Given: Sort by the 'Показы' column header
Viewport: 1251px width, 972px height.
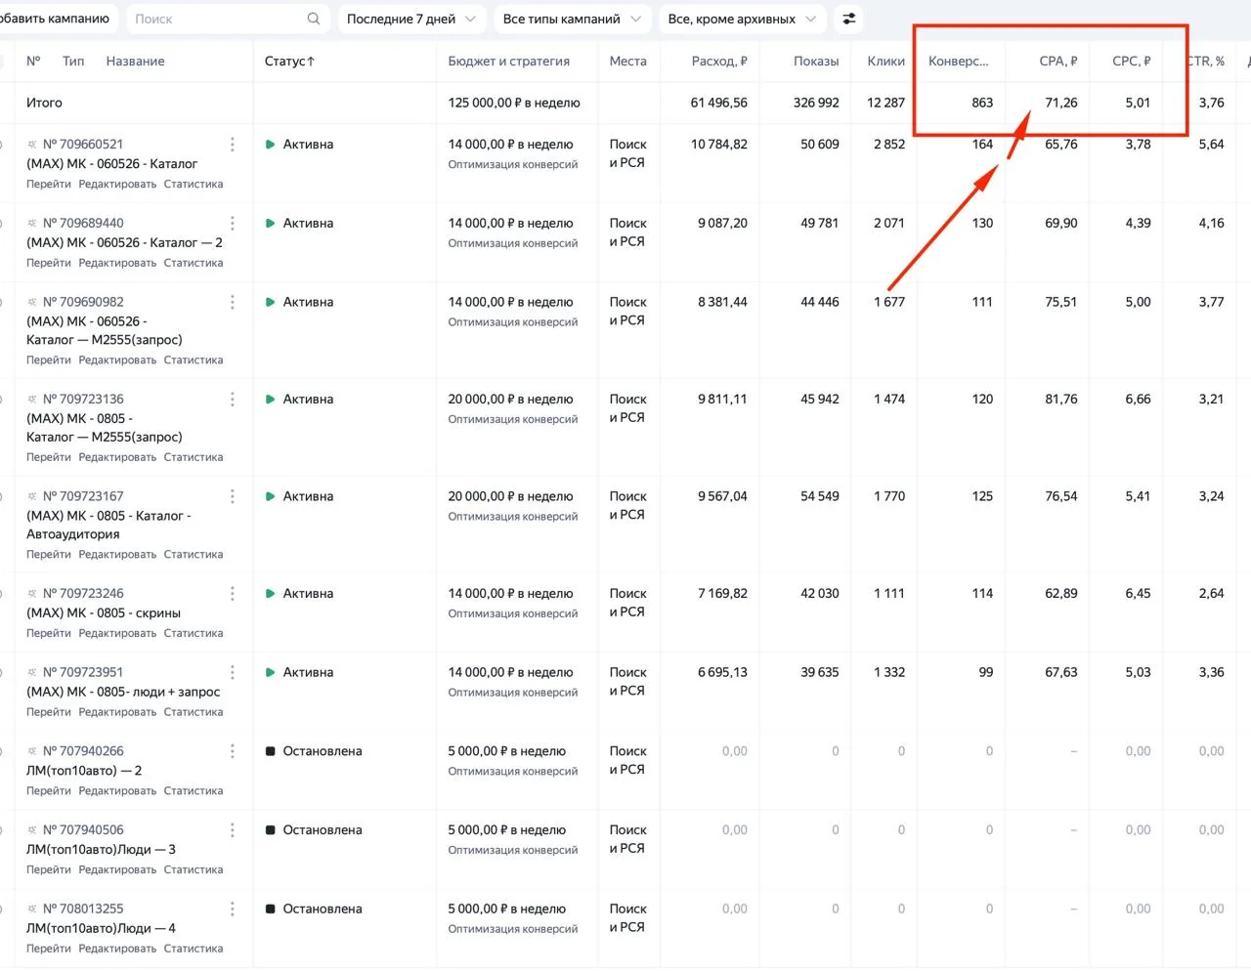Looking at the screenshot, I should tap(816, 62).
